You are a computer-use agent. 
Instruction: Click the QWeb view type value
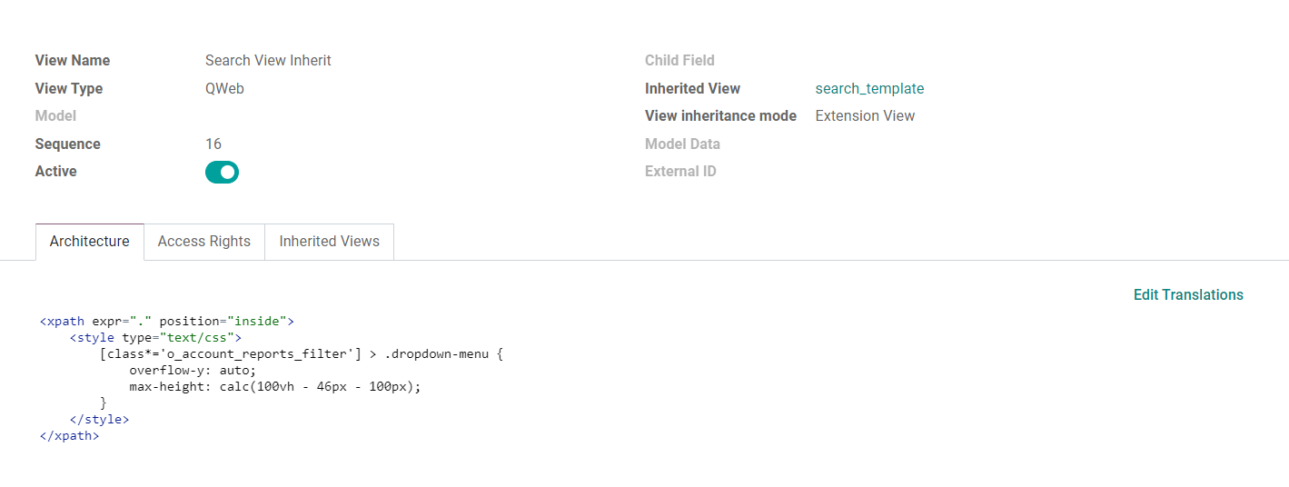click(224, 88)
